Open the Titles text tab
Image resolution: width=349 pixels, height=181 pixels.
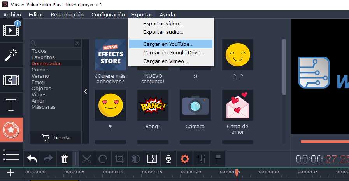pos(11,105)
